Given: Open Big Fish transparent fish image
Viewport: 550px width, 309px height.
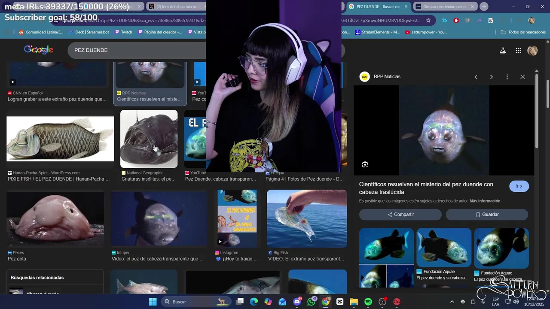Looking at the screenshot, I should coord(307,218).
